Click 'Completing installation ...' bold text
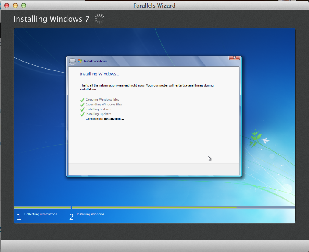309x252 pixels. 105,119
